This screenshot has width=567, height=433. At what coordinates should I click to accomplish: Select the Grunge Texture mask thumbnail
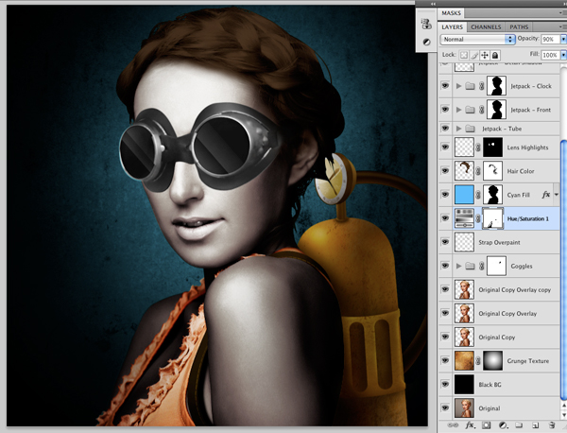click(492, 360)
